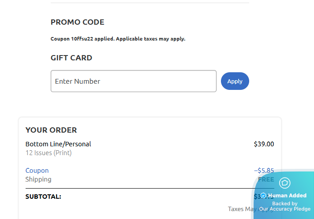Click the Apply gift card button
Screen dimensions: 314x219
(235, 81)
